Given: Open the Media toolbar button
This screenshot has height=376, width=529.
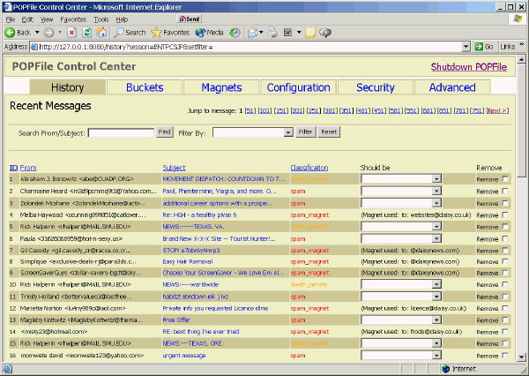Looking at the screenshot, I should click(209, 33).
